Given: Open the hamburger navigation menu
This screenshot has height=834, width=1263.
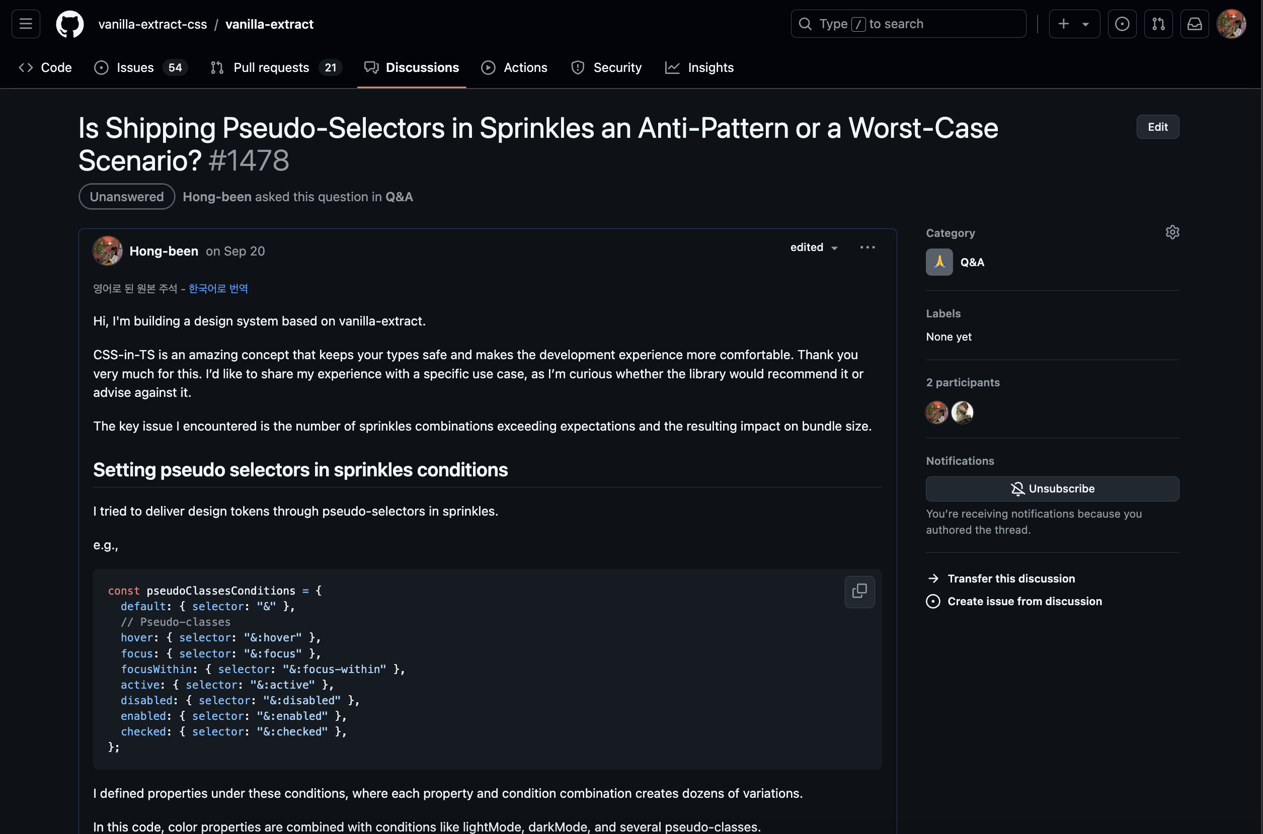Looking at the screenshot, I should point(26,24).
